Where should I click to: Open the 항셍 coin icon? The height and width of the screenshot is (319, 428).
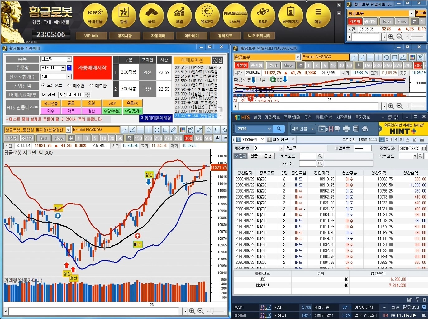tap(124, 16)
